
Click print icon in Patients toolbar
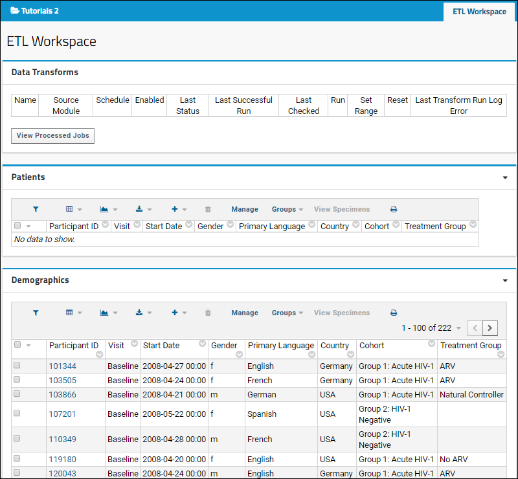click(394, 209)
